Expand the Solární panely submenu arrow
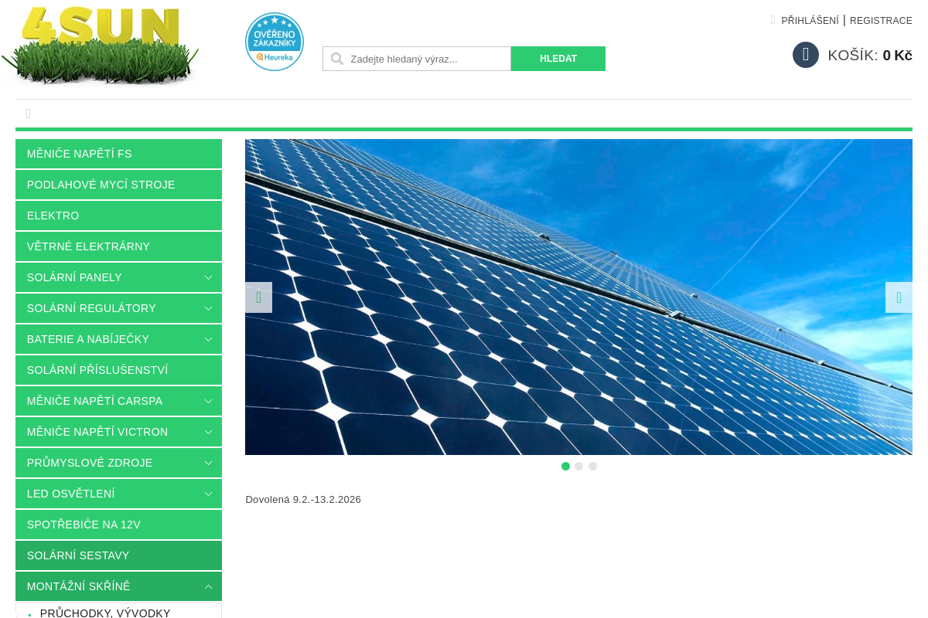 [x=208, y=277]
